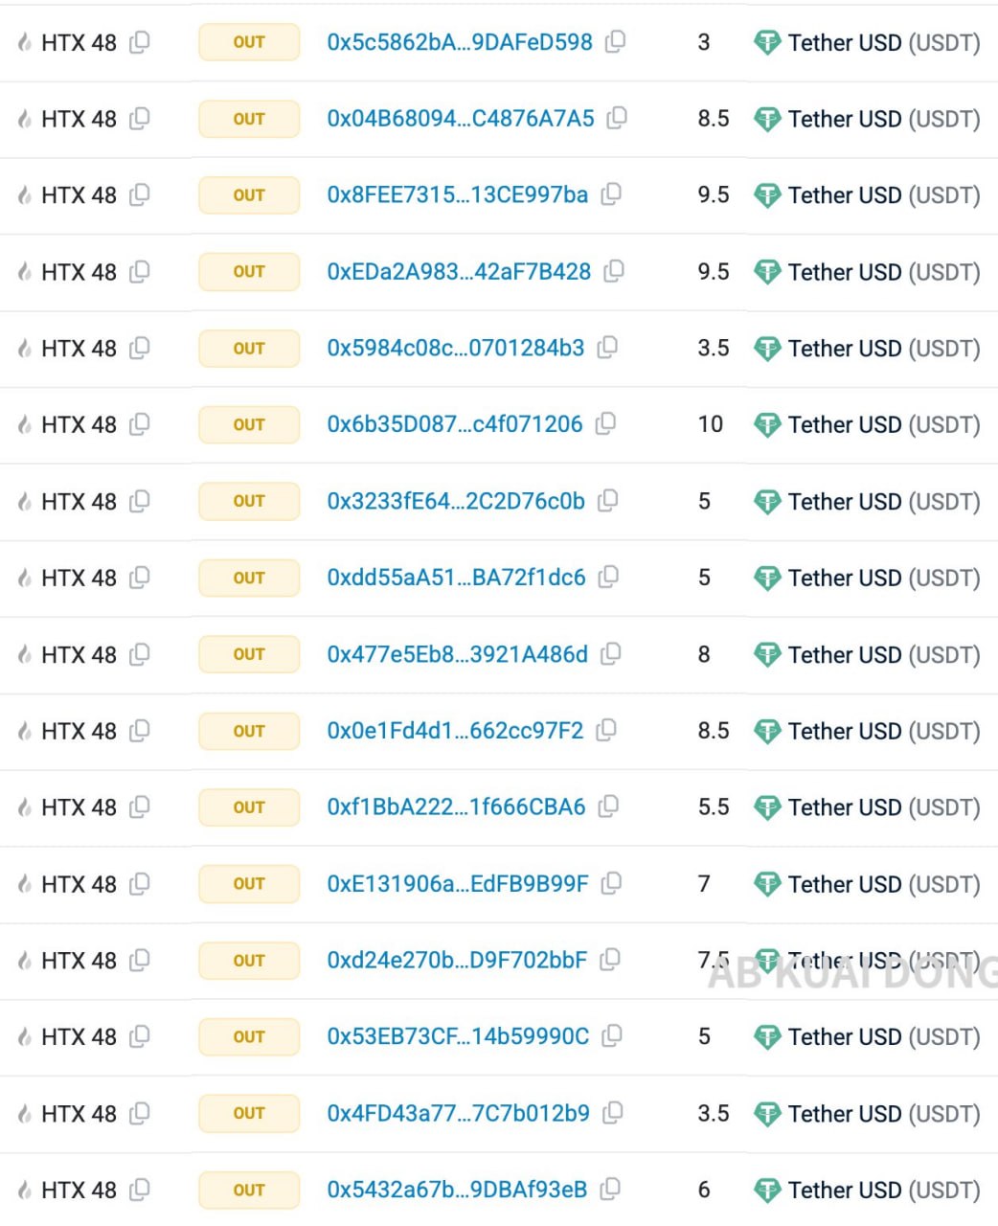This screenshot has width=998, height=1226.
Task: Open address link 0x8FEE7315...13CE997ba
Action: coord(458,195)
